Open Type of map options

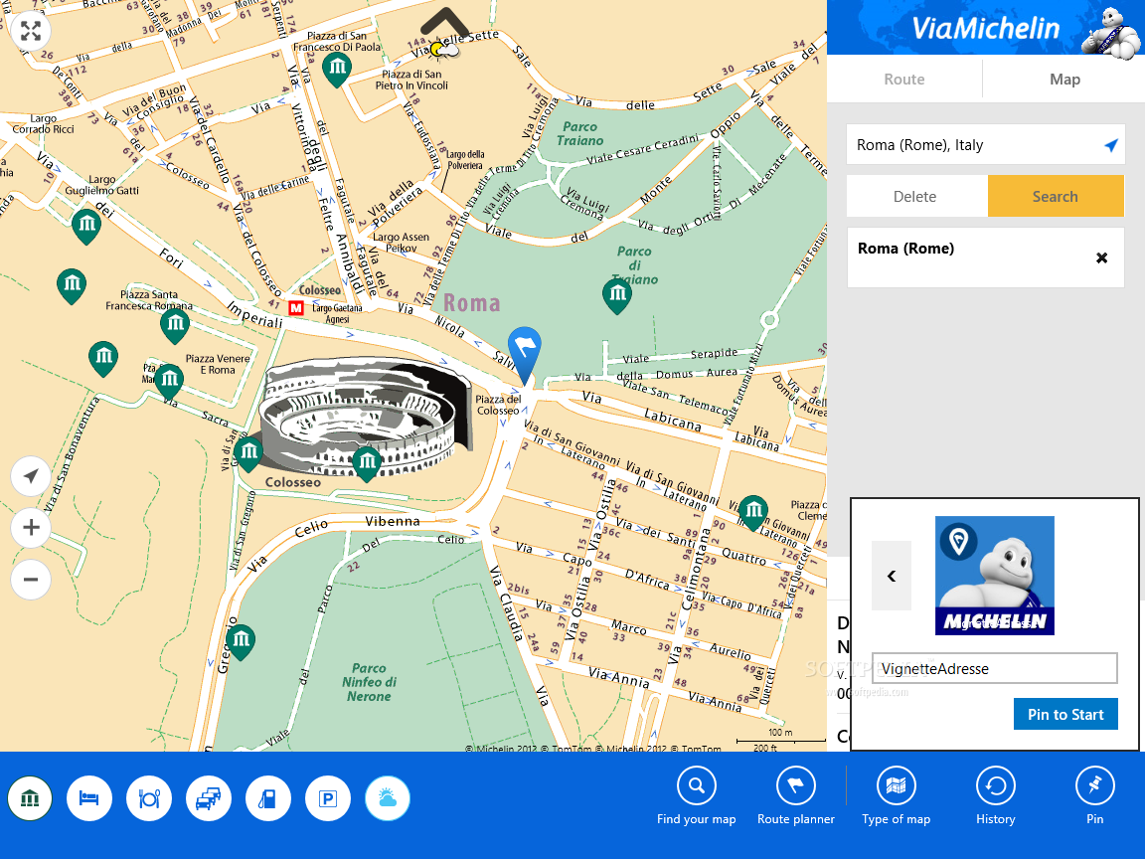[x=896, y=797]
